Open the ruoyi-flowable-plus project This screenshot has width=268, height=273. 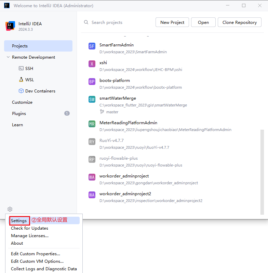(x=119, y=158)
